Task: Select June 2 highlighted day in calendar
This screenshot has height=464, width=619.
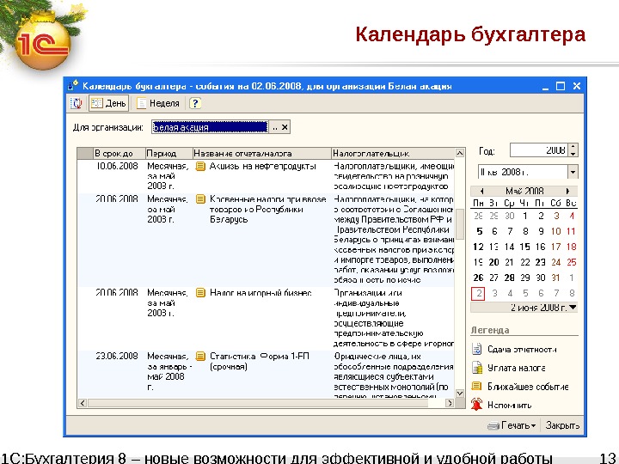Action: (x=479, y=293)
